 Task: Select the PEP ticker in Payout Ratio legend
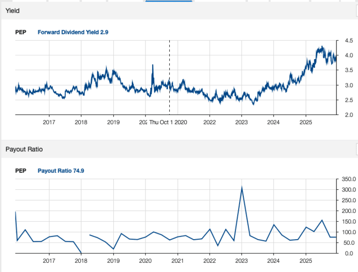coord(21,171)
